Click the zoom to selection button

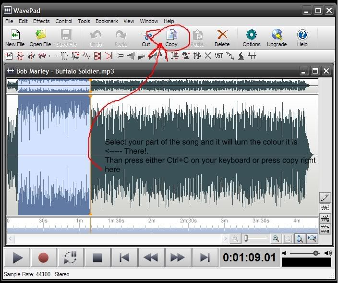(x=288, y=239)
